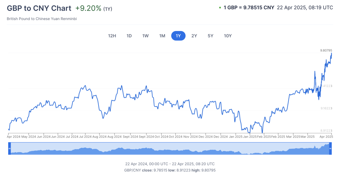
Task: Switch chart to 1M range
Action: pyautogui.click(x=162, y=36)
